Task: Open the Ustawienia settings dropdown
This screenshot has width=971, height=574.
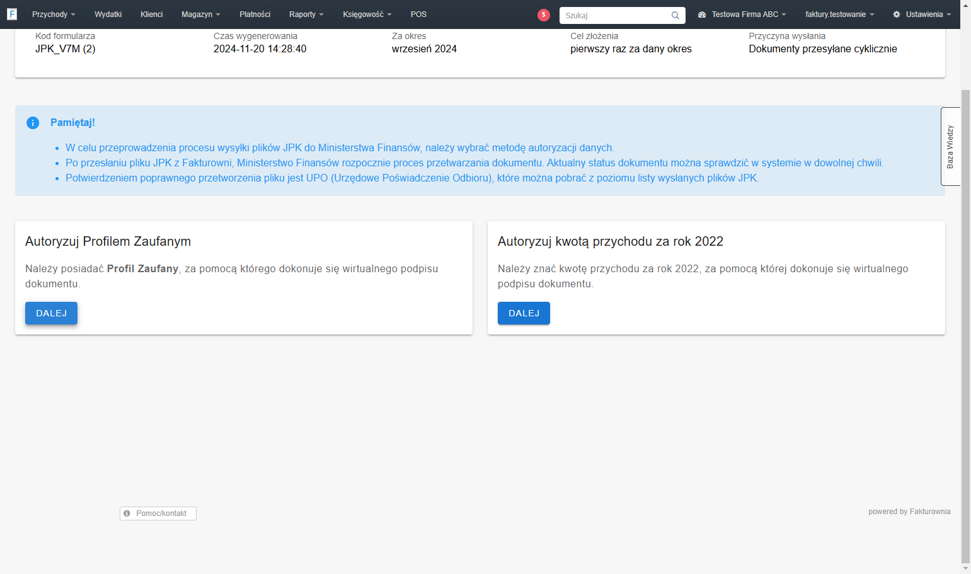Action: coord(922,14)
